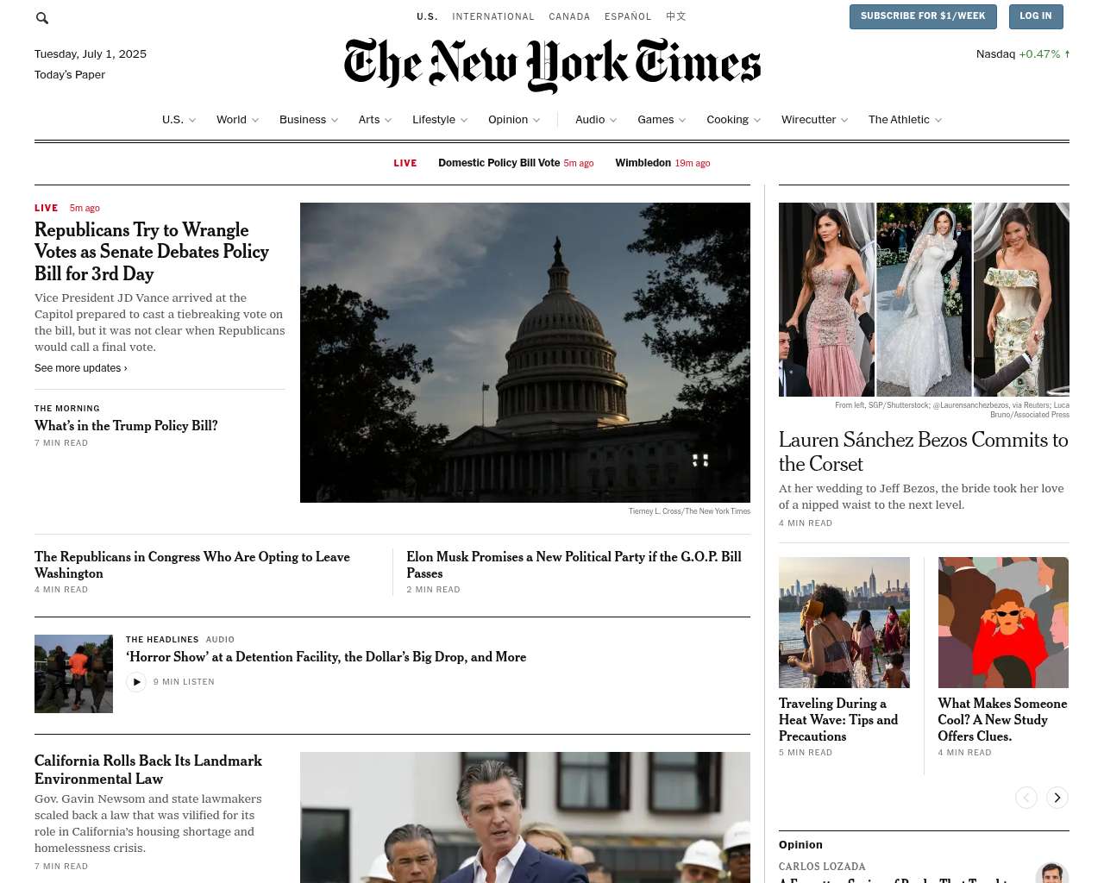Expand The Athletic dropdown chevron
The image size is (1104, 883).
[938, 120]
